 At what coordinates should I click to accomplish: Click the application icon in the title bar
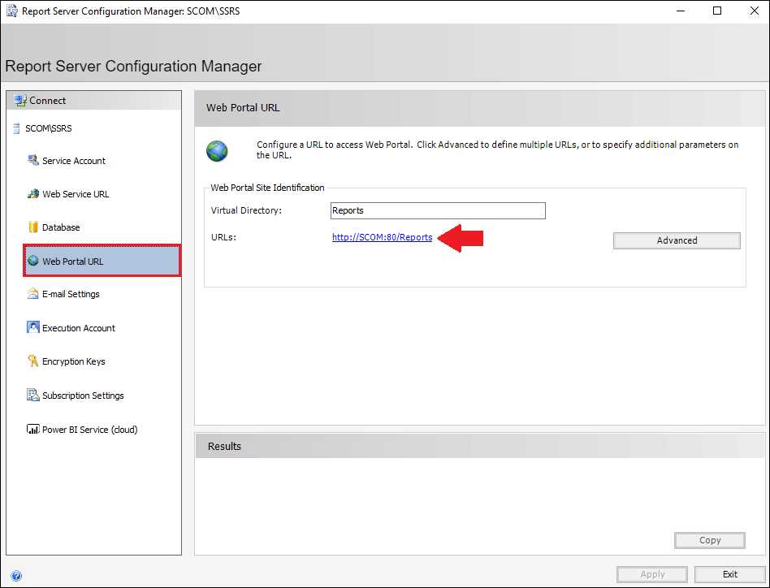pos(12,11)
